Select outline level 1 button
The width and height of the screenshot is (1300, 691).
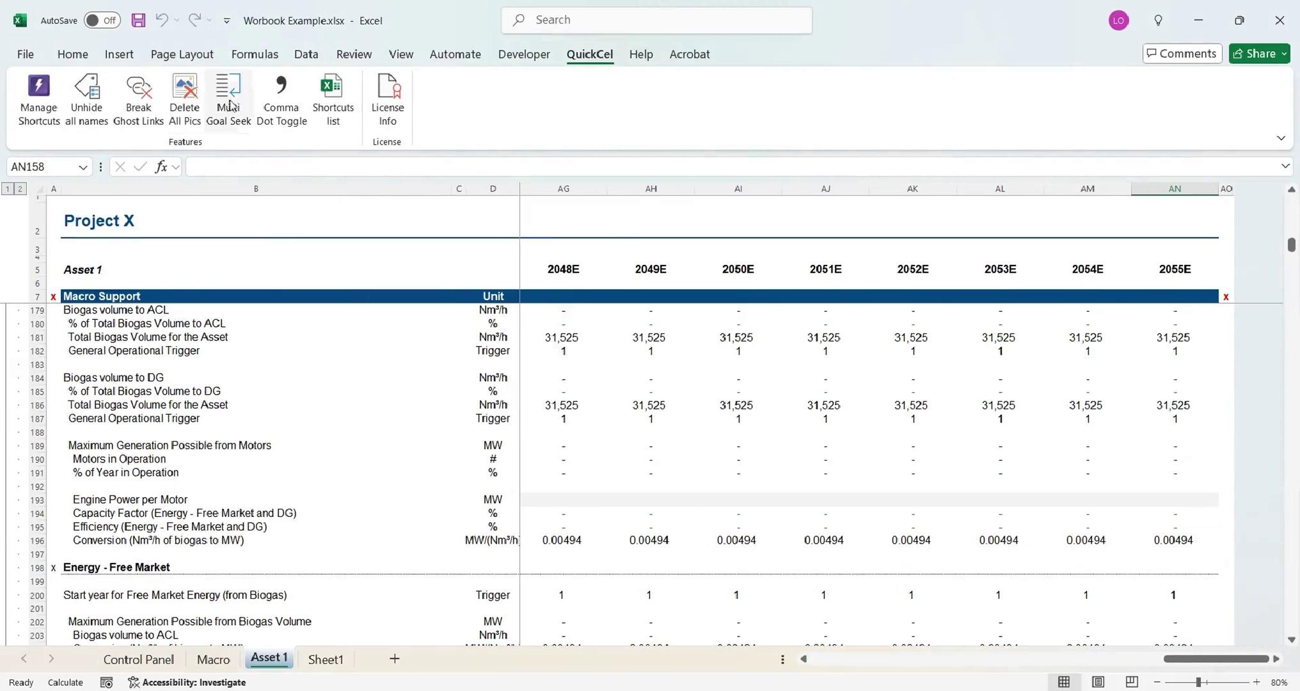8,189
